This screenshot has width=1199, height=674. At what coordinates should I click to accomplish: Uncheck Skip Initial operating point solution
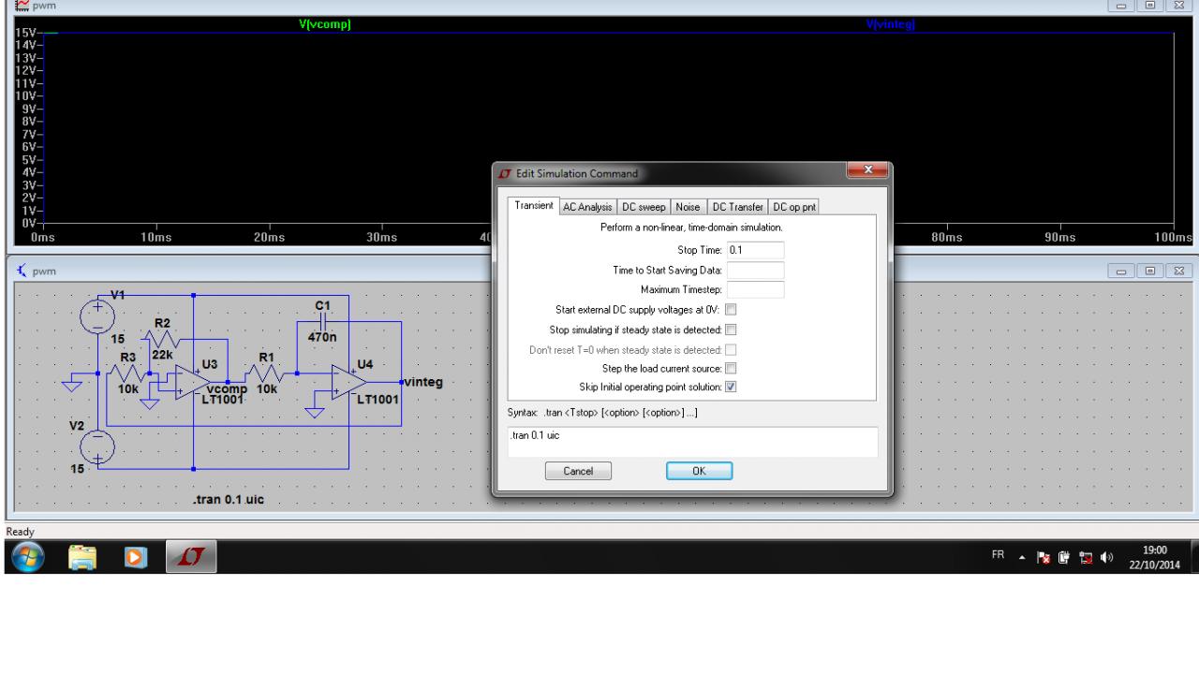732,387
